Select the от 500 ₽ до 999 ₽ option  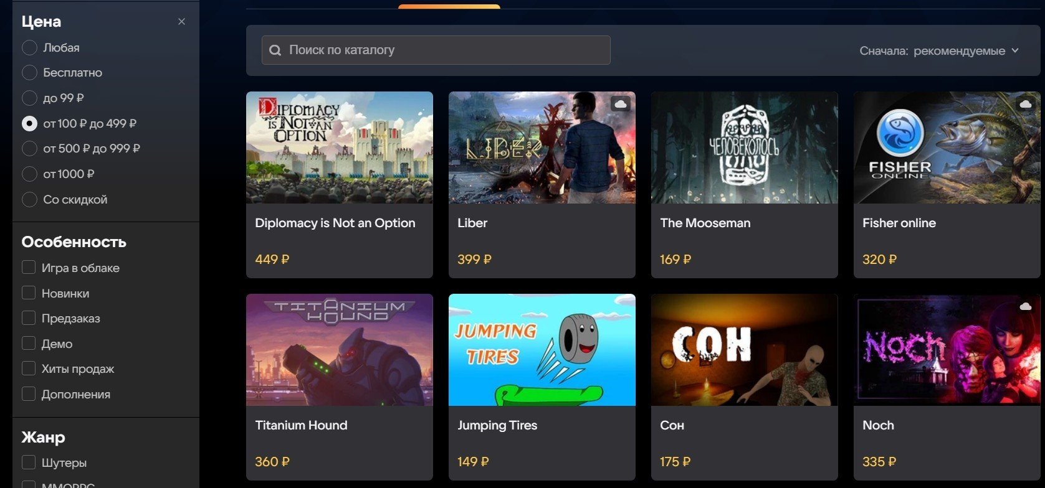point(29,149)
